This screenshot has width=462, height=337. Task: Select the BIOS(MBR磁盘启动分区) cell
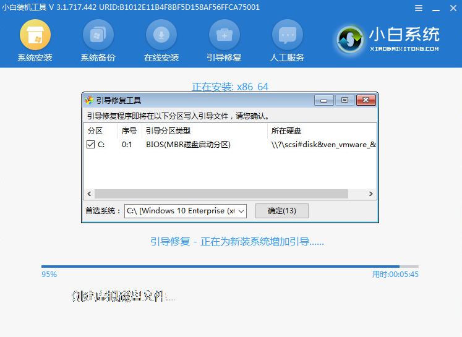[188, 145]
